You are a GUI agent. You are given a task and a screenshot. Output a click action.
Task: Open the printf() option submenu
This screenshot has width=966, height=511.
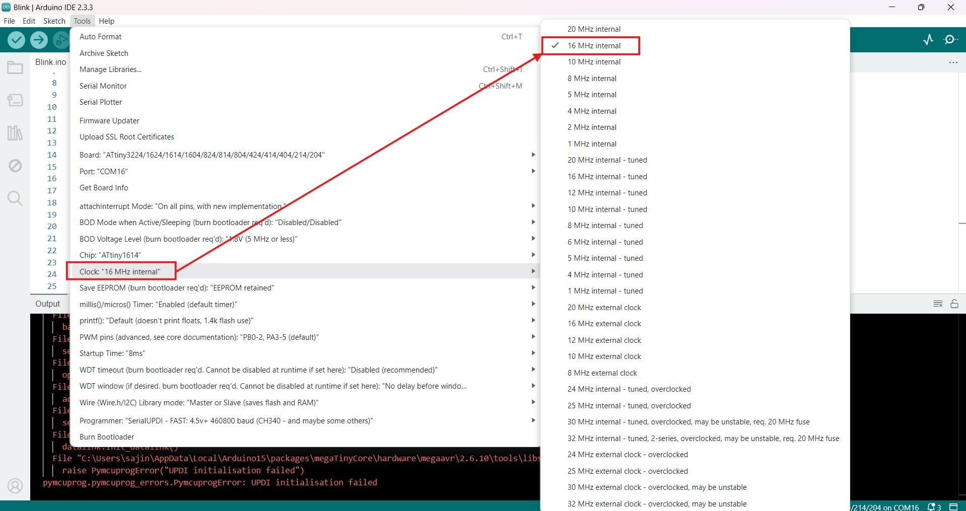tap(304, 321)
